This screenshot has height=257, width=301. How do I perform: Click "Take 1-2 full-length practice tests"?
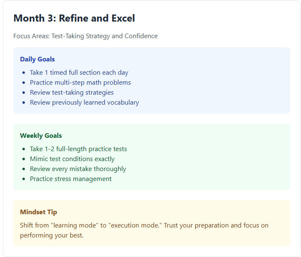click(78, 149)
